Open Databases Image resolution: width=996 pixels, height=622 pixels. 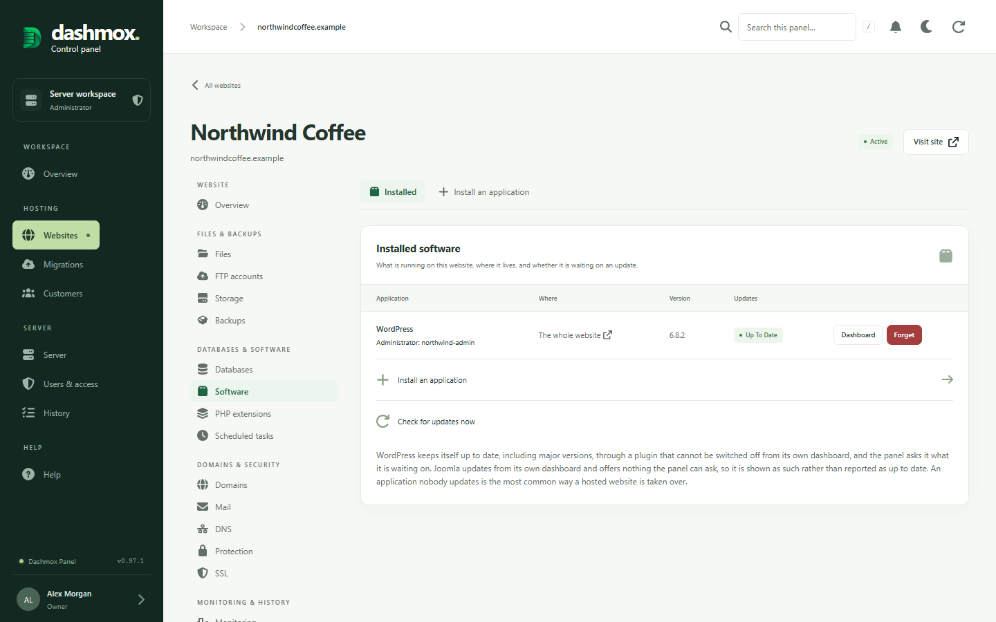coord(264,370)
